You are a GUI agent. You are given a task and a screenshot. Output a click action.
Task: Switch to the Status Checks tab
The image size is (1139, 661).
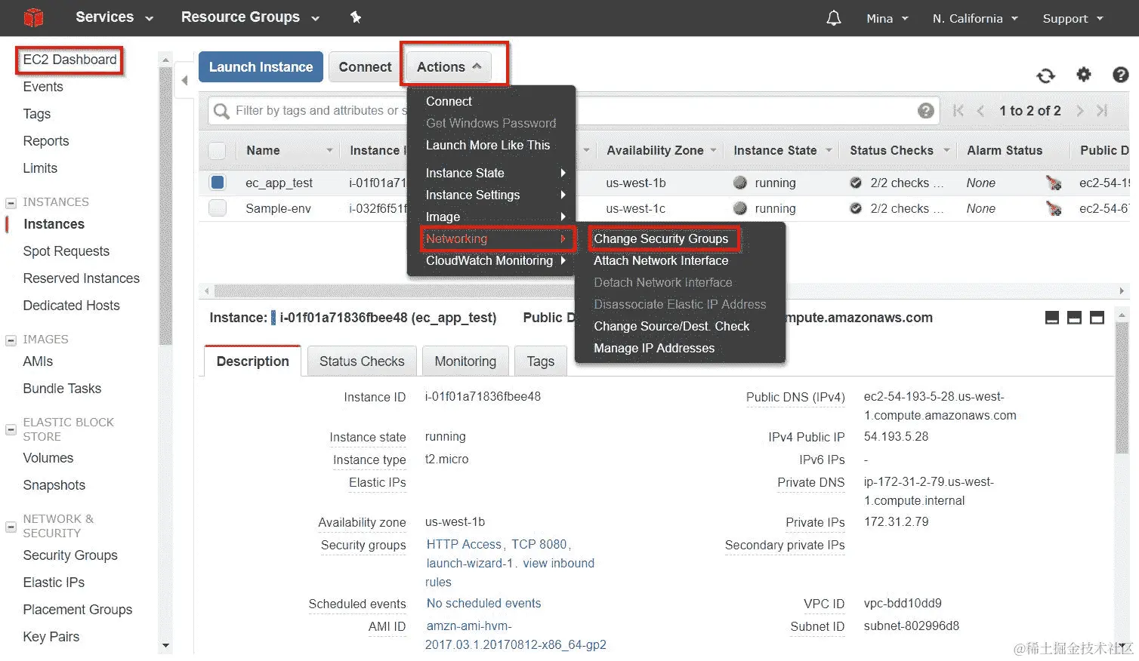pyautogui.click(x=362, y=361)
